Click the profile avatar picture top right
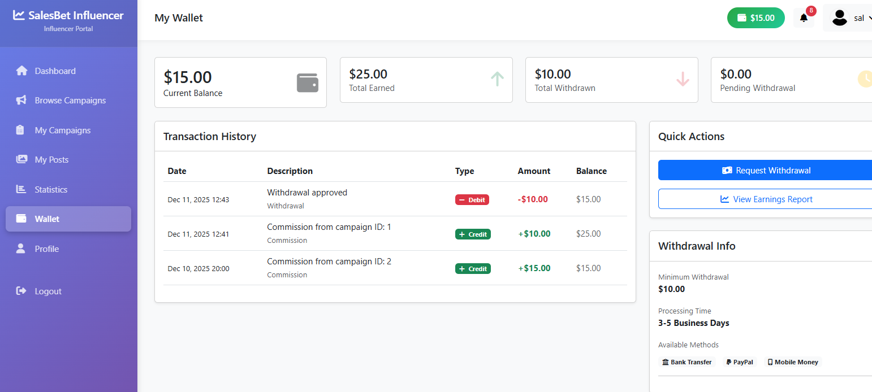This screenshot has width=872, height=392. click(840, 18)
